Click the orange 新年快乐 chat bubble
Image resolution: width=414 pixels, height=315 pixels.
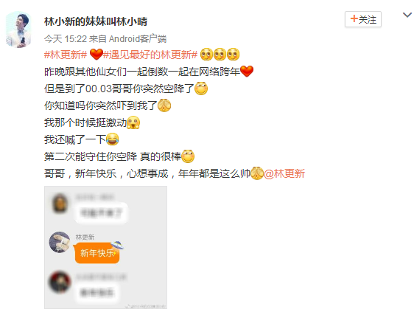97,253
